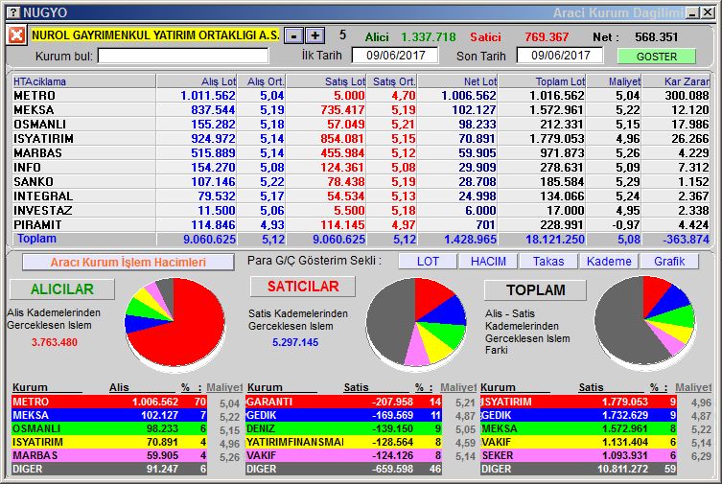Click the SATICILAR button

[303, 287]
